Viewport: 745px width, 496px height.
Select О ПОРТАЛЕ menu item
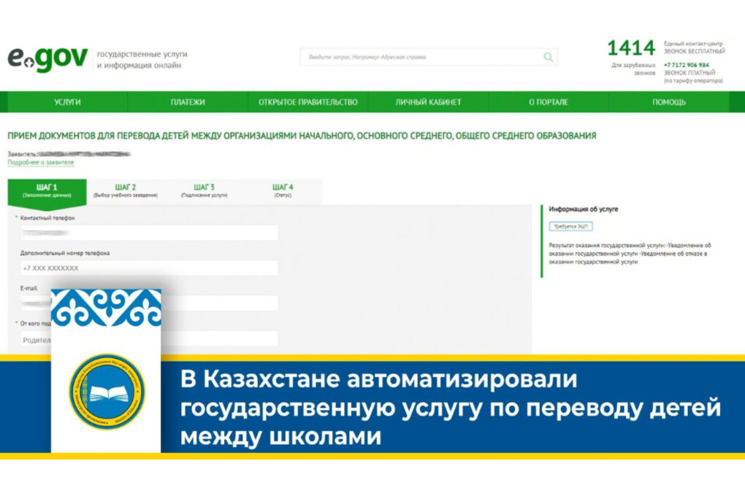point(549,102)
